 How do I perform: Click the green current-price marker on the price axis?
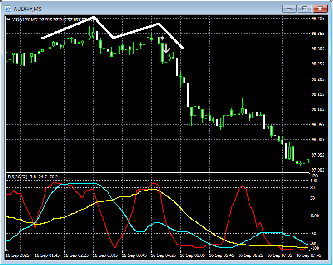coord(308,161)
